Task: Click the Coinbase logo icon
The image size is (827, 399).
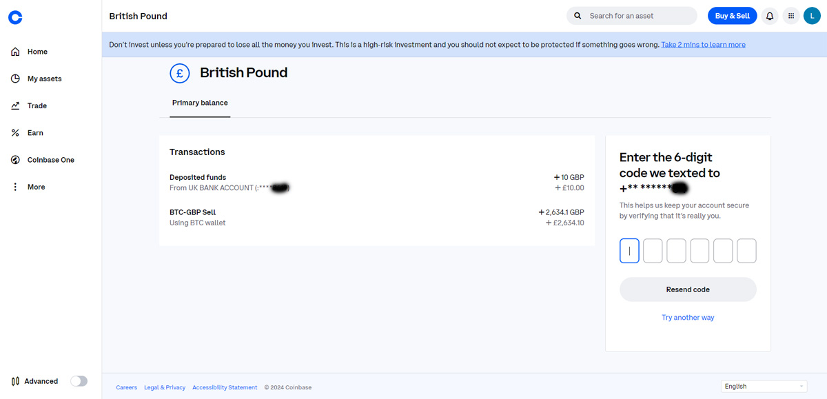Action: (x=15, y=17)
